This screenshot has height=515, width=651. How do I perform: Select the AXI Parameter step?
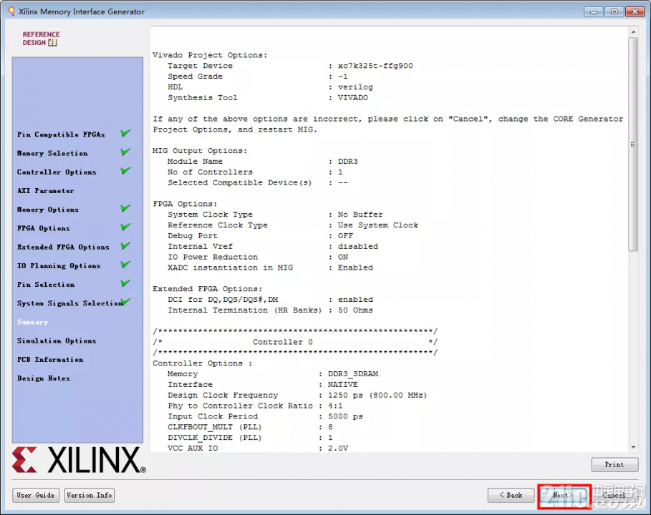coord(46,191)
